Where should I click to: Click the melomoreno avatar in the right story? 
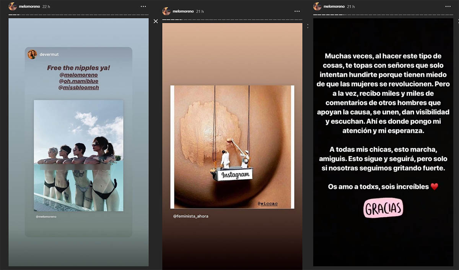click(x=317, y=6)
